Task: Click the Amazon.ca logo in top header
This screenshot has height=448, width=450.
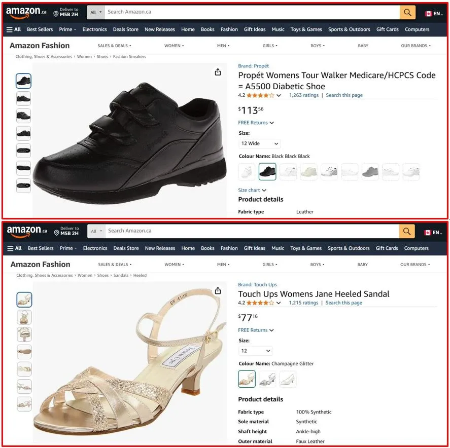Action: 26,12
